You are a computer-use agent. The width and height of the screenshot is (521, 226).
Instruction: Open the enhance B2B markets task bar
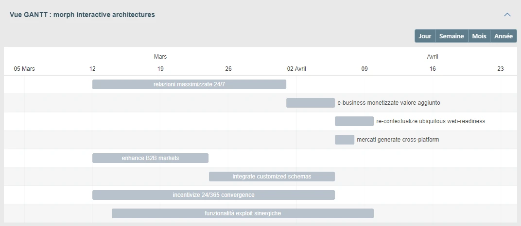point(151,158)
